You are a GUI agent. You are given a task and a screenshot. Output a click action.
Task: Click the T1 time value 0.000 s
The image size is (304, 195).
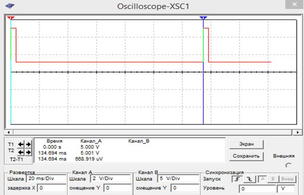[52, 147]
